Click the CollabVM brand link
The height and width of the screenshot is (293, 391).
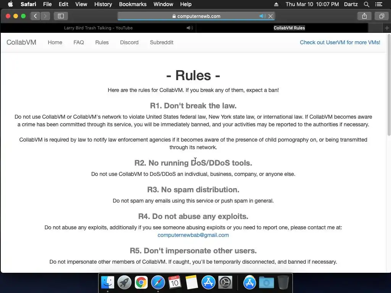coord(21,42)
